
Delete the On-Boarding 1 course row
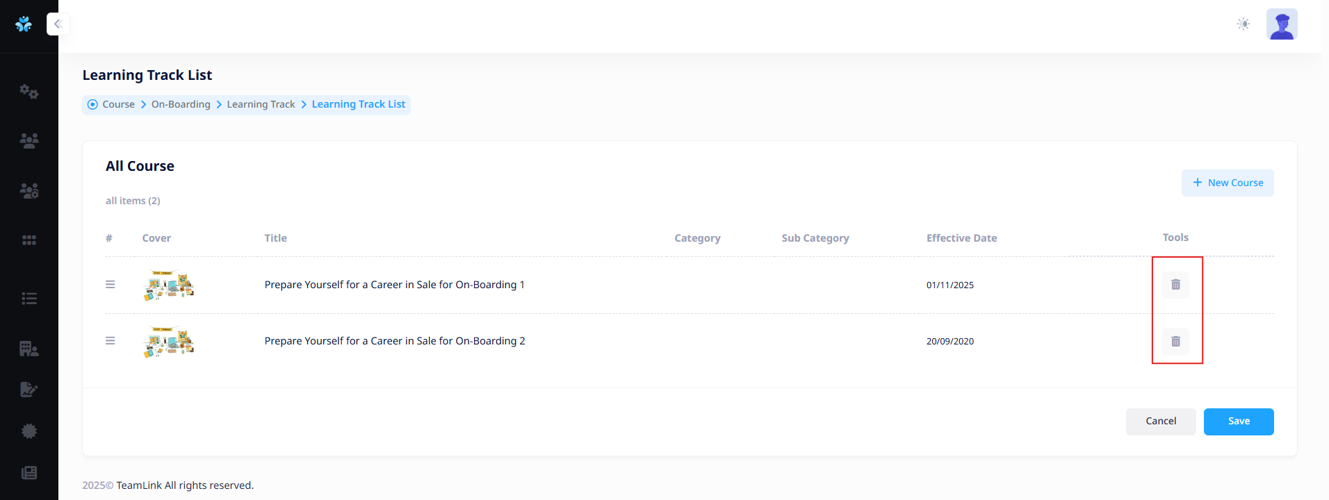click(x=1175, y=285)
